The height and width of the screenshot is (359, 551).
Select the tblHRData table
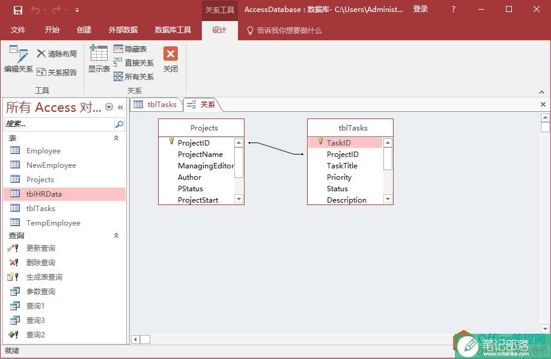click(64, 194)
